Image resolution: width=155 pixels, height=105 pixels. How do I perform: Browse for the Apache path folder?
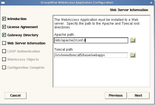[x=133, y=40]
